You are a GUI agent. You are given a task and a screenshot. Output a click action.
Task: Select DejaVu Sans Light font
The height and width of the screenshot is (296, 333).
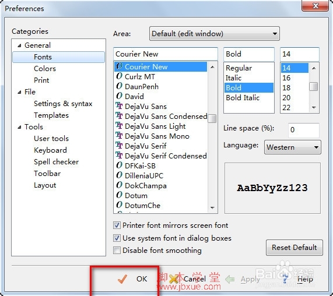[x=160, y=126]
